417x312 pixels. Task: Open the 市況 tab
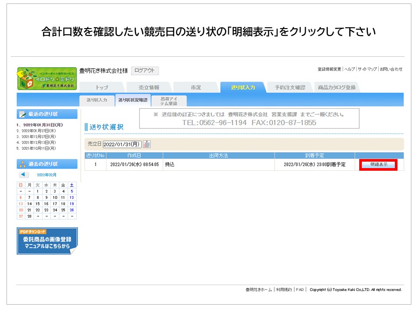[196, 88]
